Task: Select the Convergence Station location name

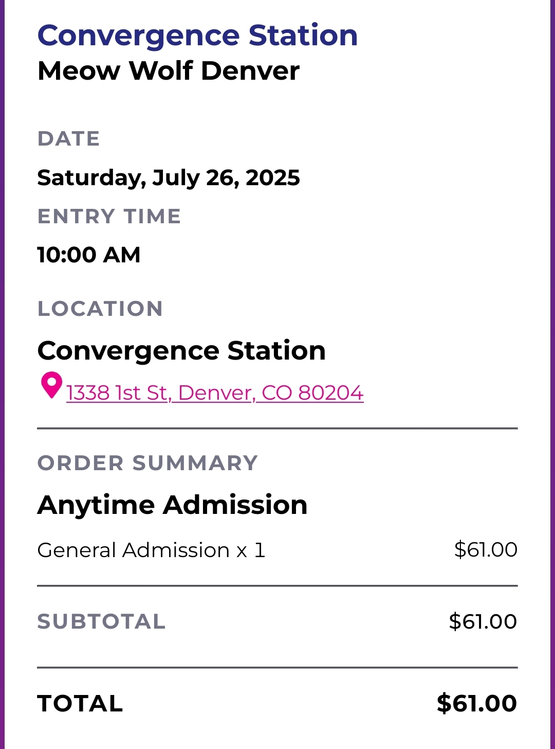Action: (181, 351)
